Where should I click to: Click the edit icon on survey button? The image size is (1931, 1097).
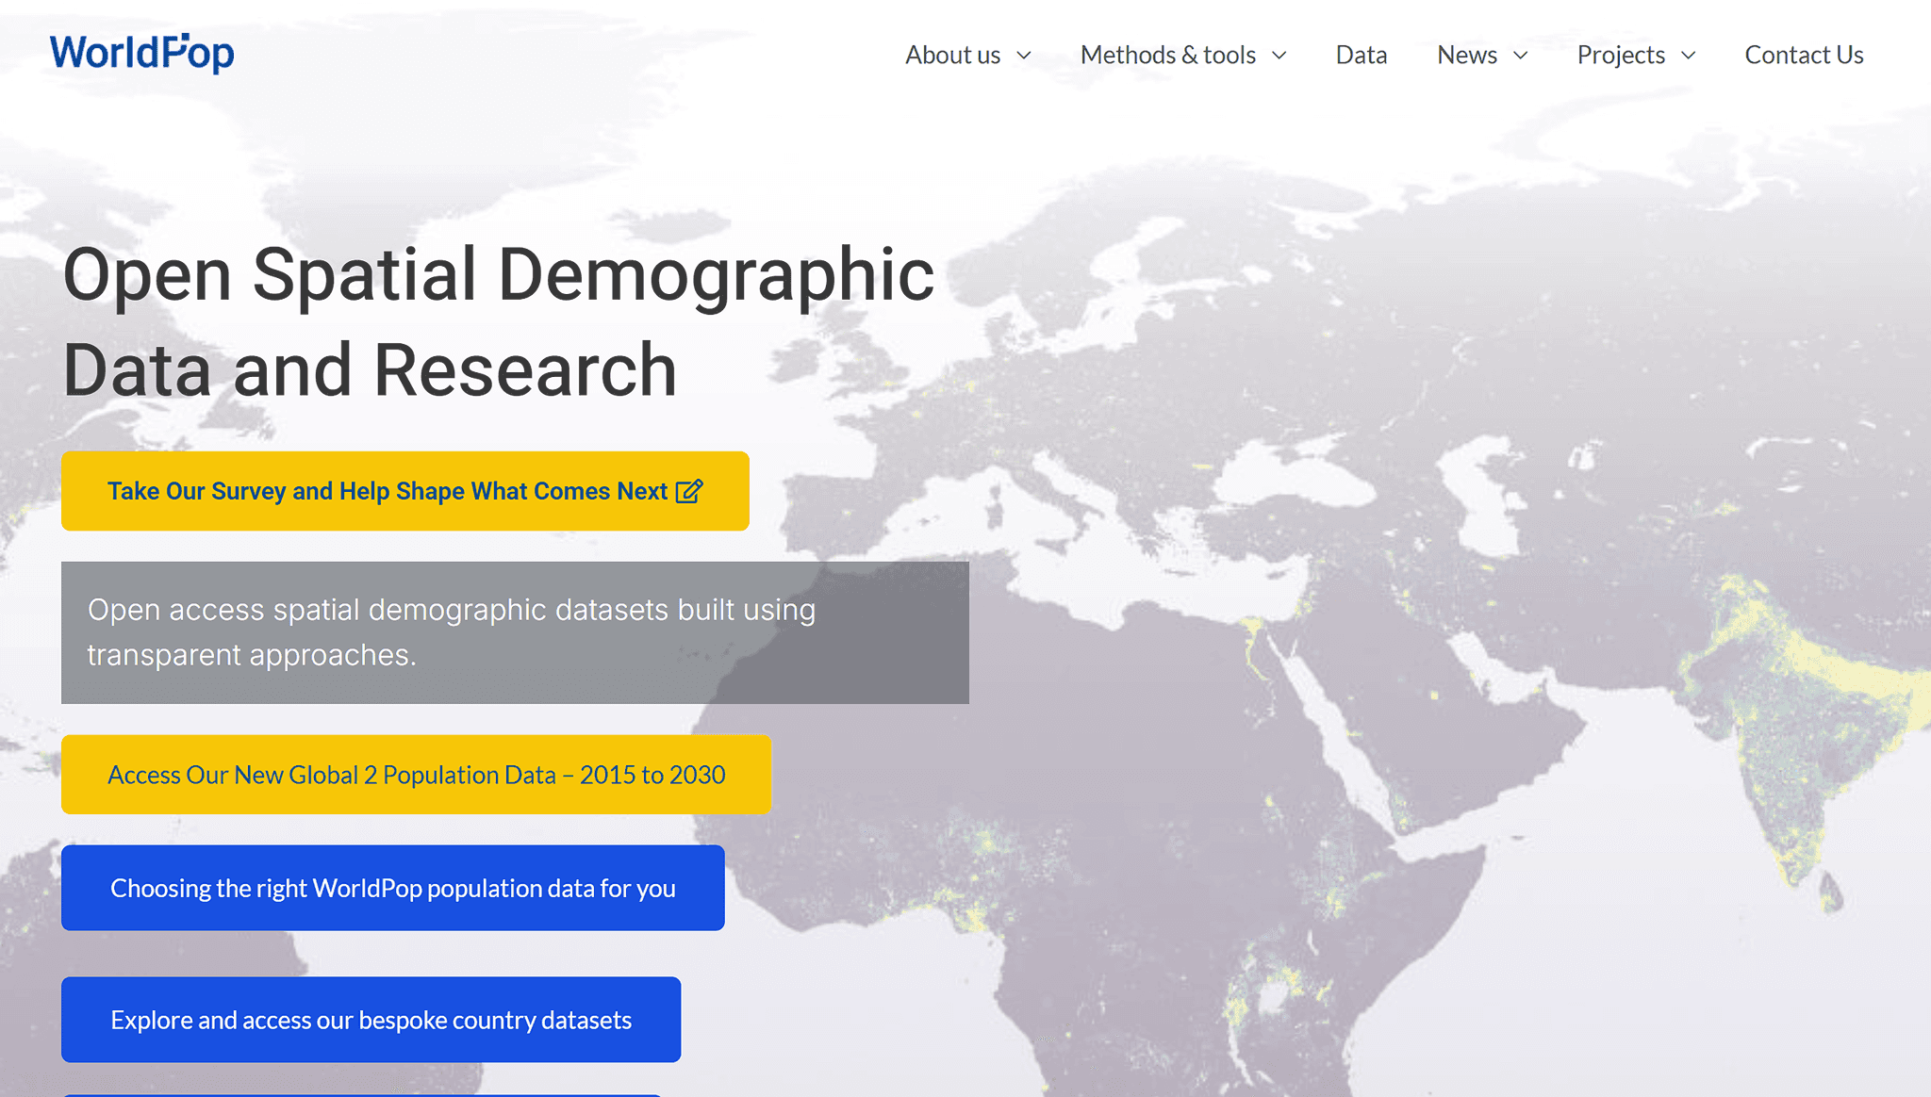click(689, 491)
